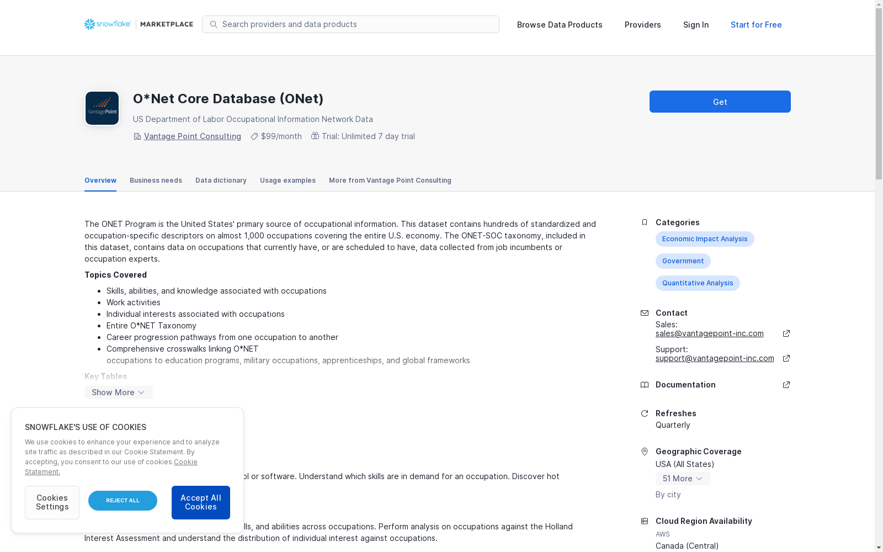Select the Government category chip
This screenshot has width=883, height=552.
[x=683, y=261]
